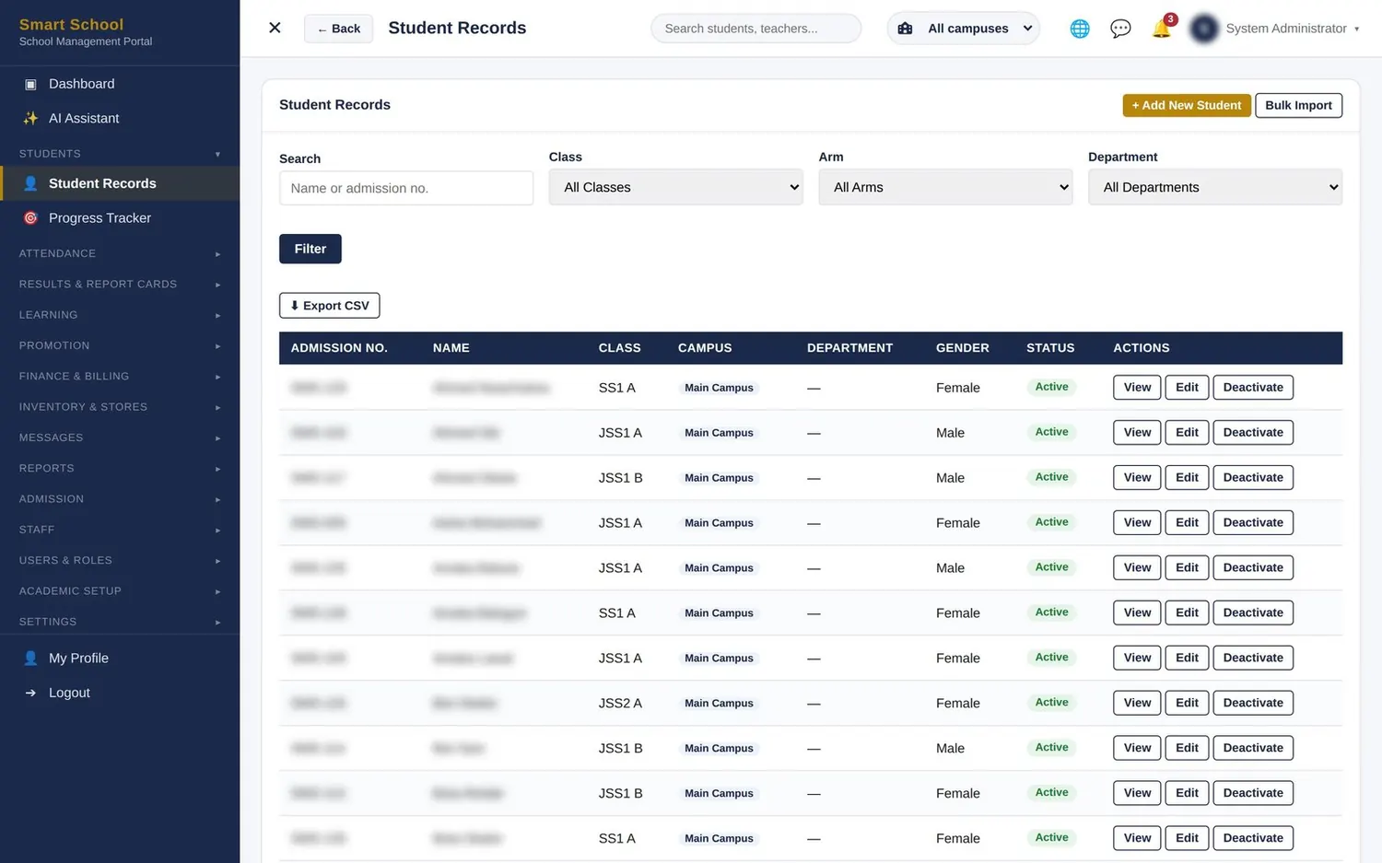Open the language globe icon
1382x863 pixels.
tap(1080, 29)
